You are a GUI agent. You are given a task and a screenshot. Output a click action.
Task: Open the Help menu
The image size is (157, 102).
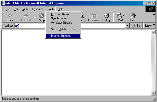pyautogui.click(x=60, y=9)
